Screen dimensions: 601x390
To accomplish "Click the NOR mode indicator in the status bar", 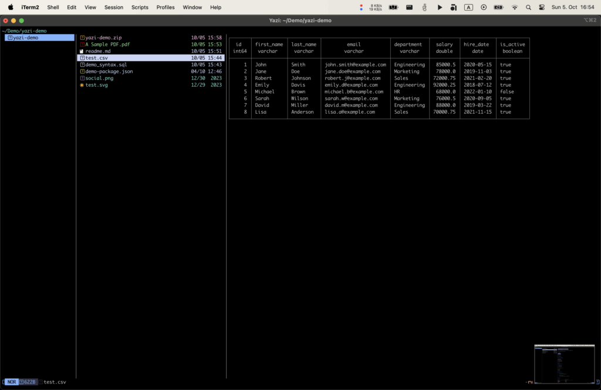I will point(12,382).
